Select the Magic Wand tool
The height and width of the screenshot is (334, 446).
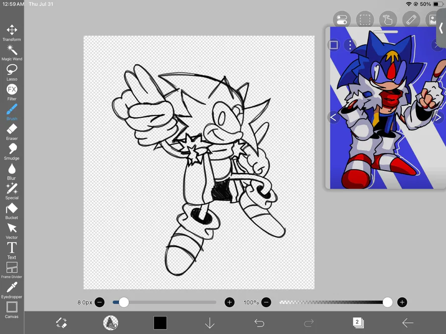coord(12,53)
